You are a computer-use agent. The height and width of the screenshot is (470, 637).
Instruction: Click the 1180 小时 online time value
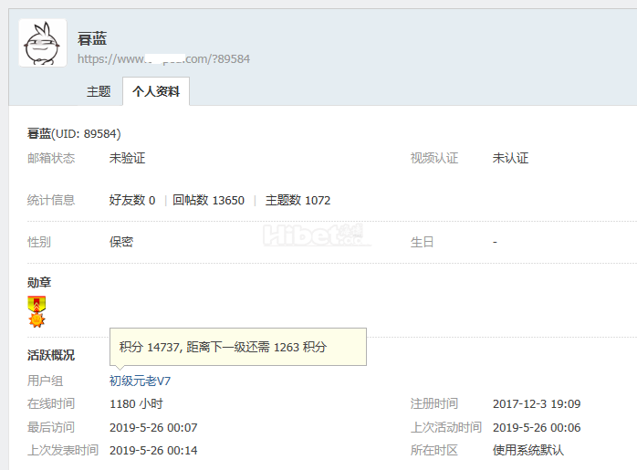tap(136, 403)
